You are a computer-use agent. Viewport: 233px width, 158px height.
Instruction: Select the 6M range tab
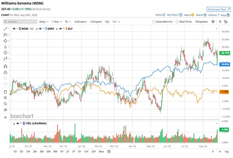tap(48, 151)
